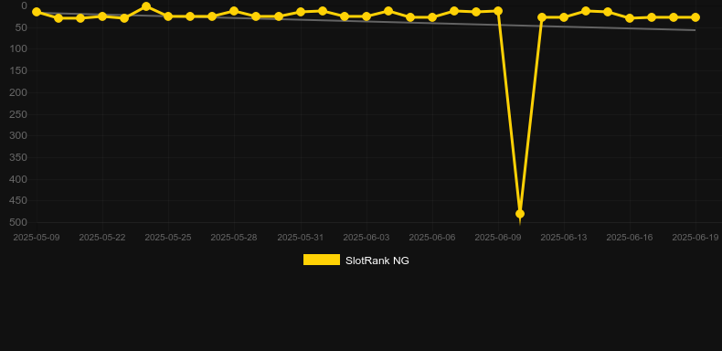
Task: Select the data point for 2025-05-09
Action: (x=37, y=12)
